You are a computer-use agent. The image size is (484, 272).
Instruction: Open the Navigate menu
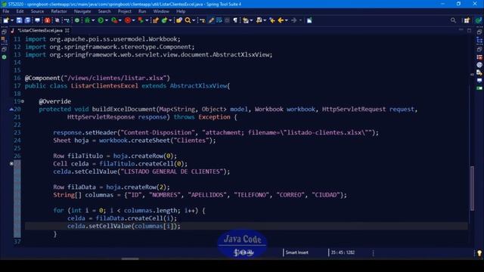(x=82, y=11)
